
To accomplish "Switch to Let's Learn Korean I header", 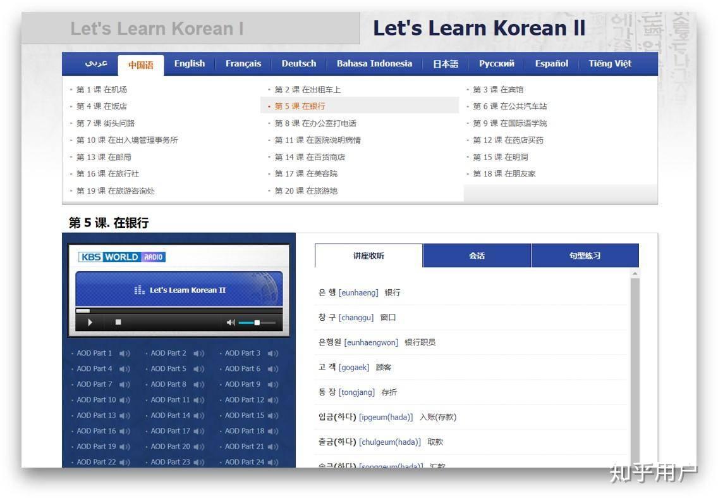I will click(x=157, y=28).
